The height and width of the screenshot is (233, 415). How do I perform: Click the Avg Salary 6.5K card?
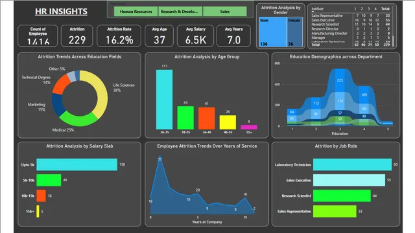point(196,36)
